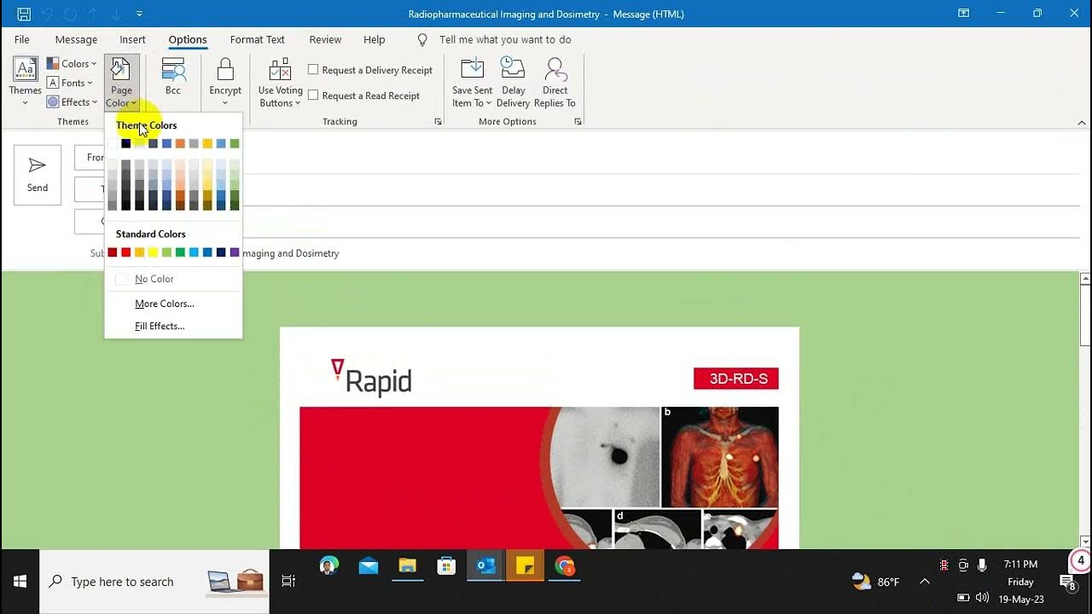1092x614 pixels.
Task: Open Task View on taskbar
Action: [288, 582]
